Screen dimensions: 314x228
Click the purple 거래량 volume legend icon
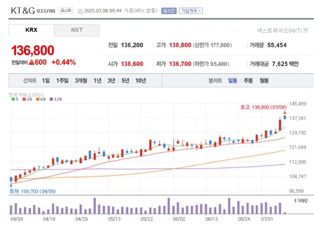tap(295, 200)
